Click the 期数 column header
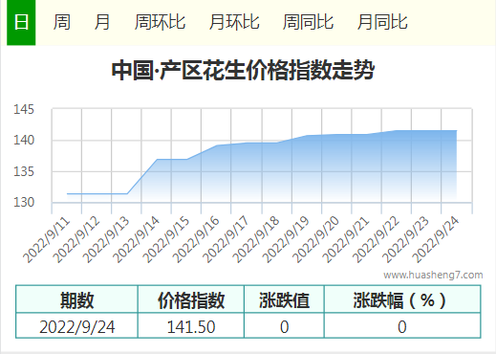Screen dimensions: 496x354 click(x=76, y=299)
